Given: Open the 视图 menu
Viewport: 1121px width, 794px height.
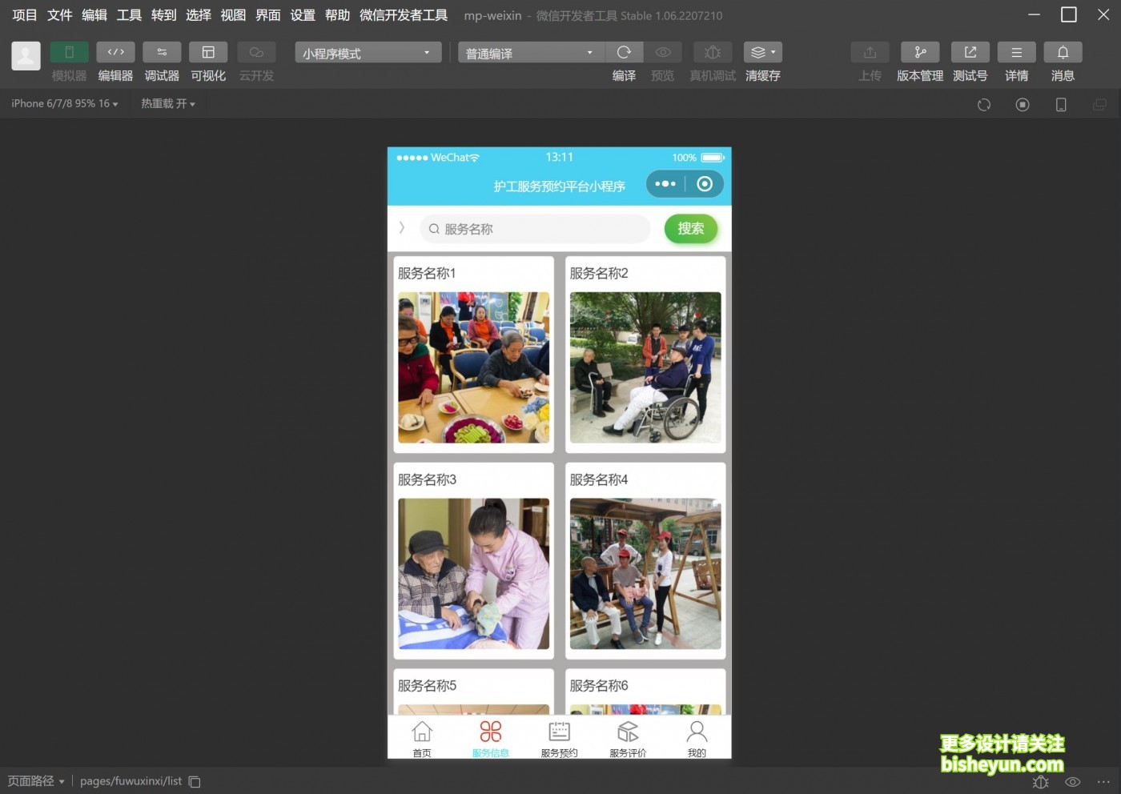Looking at the screenshot, I should pos(233,15).
